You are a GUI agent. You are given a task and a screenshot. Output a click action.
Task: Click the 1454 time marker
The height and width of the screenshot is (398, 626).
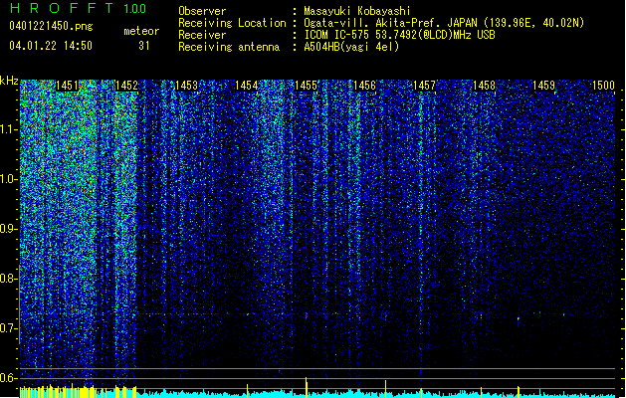click(247, 86)
